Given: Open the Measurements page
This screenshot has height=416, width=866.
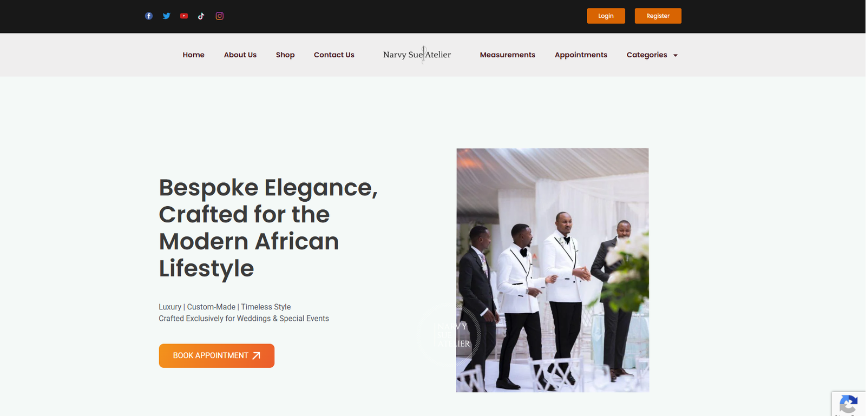Looking at the screenshot, I should tap(508, 55).
